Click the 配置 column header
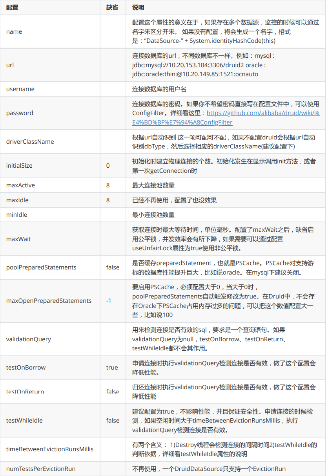 point(12,7)
